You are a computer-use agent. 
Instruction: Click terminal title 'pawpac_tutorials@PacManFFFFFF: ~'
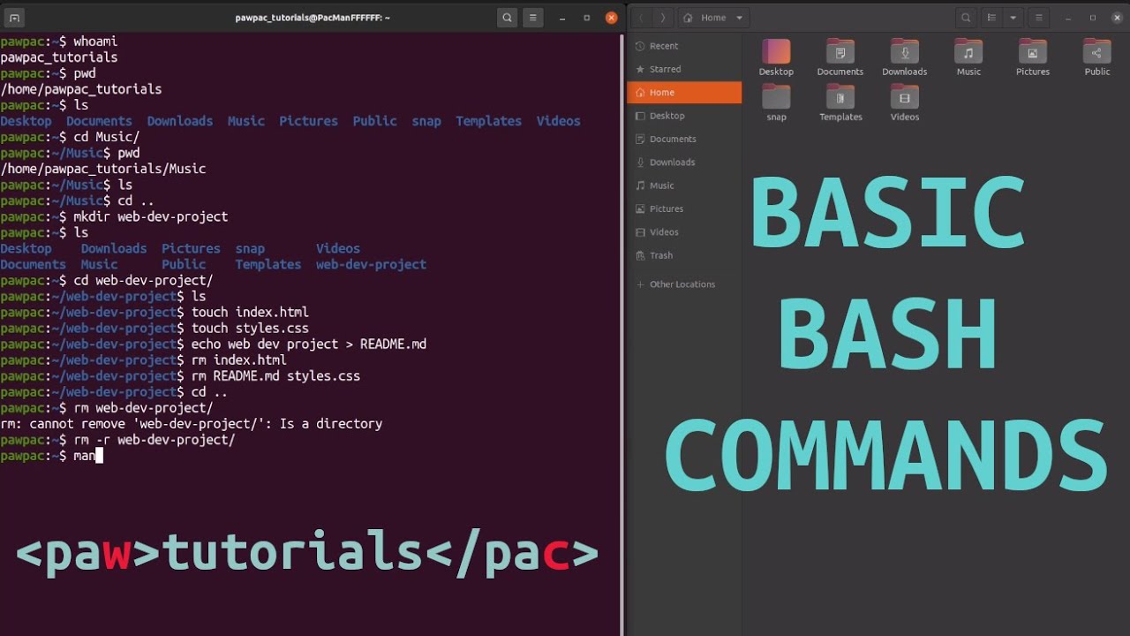pos(313,18)
